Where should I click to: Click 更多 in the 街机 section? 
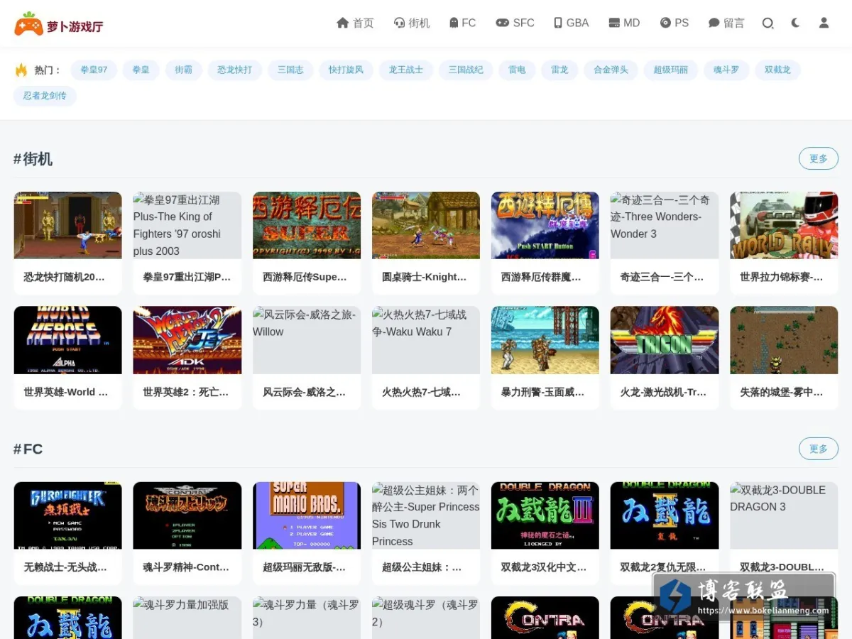coord(819,158)
